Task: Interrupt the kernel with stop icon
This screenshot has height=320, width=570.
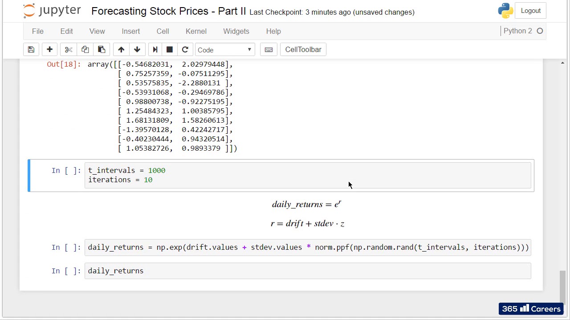Action: (x=170, y=50)
